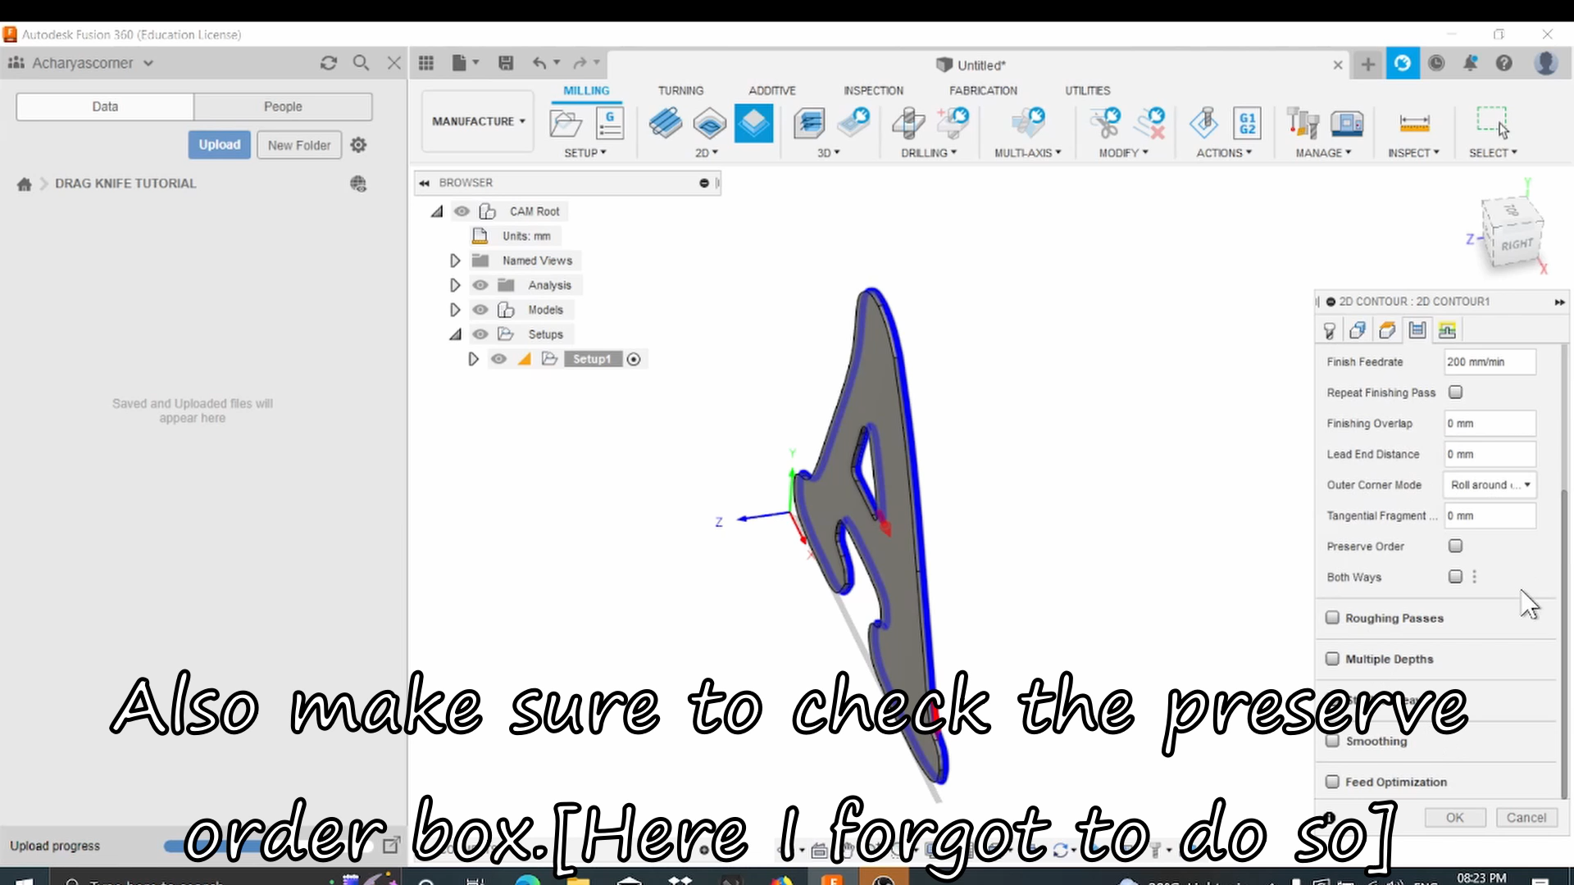Click the Right face of the ViewCube
Viewport: 1574px width, 885px height.
1517,242
